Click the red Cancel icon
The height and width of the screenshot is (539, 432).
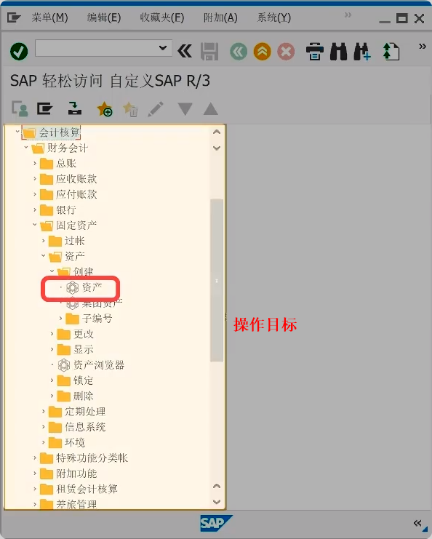click(286, 52)
